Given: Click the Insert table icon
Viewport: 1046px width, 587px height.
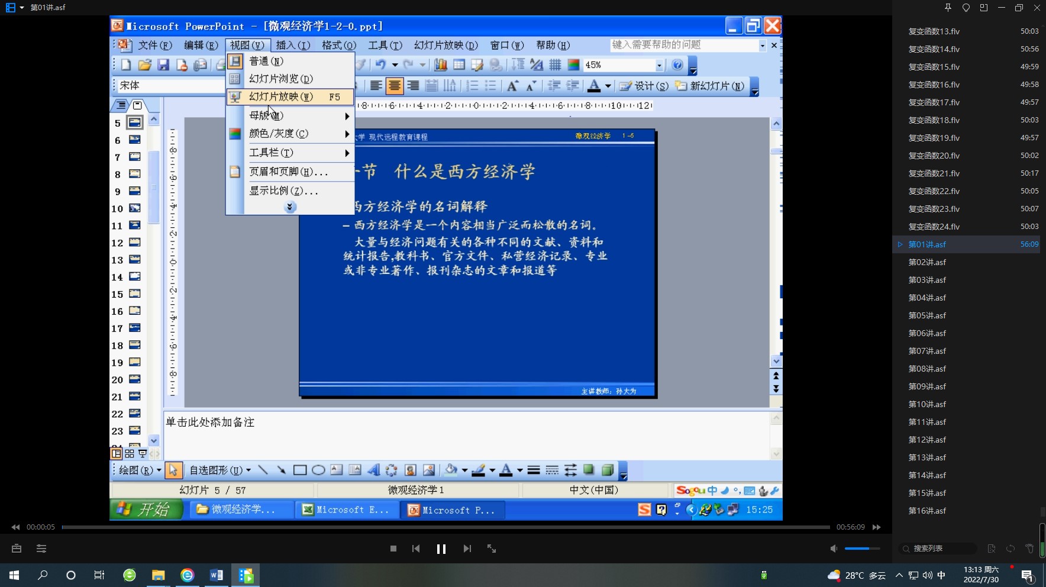Looking at the screenshot, I should tap(459, 64).
